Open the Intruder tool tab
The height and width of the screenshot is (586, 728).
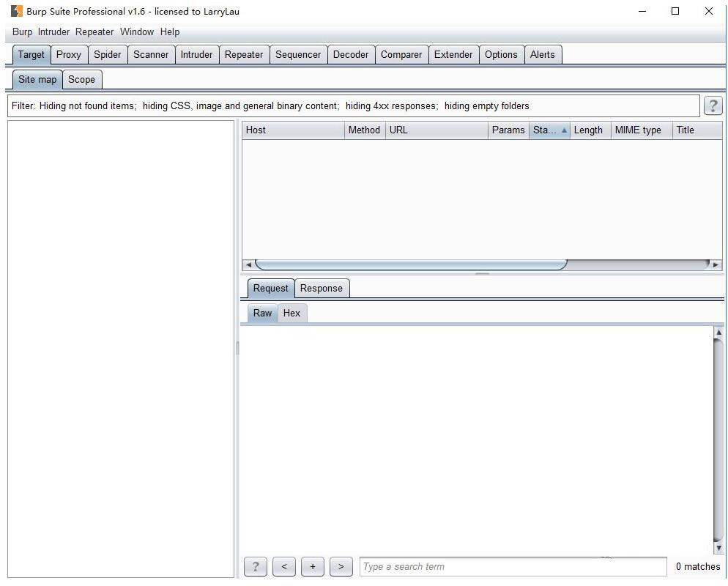click(x=196, y=55)
